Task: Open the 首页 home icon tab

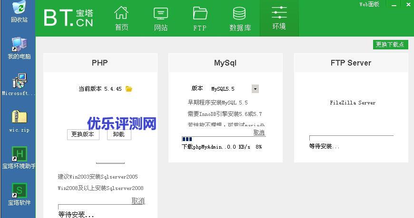Action: pyautogui.click(x=121, y=18)
